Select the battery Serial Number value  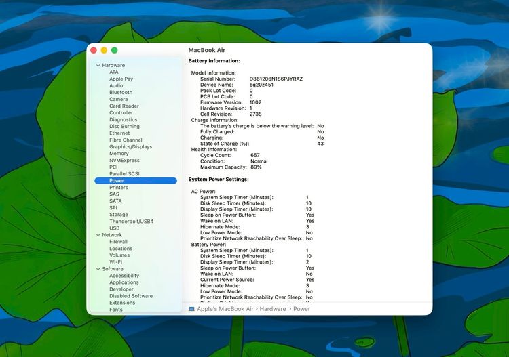pyautogui.click(x=276, y=79)
